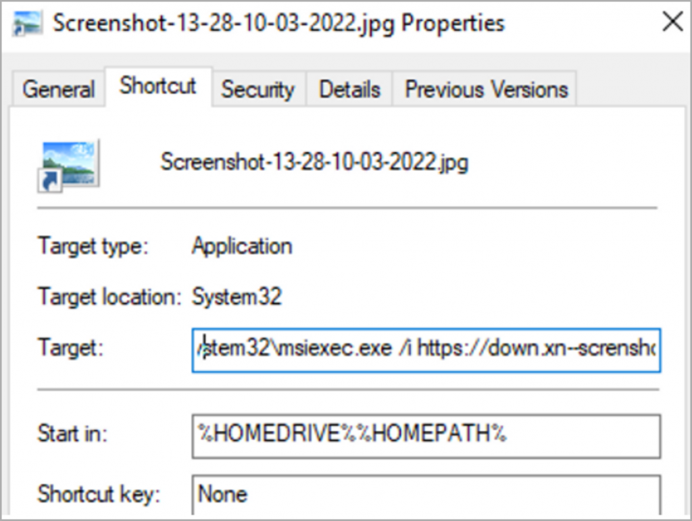This screenshot has width=692, height=521.
Task: Click the Shortcut key: label
Action: tap(99, 494)
